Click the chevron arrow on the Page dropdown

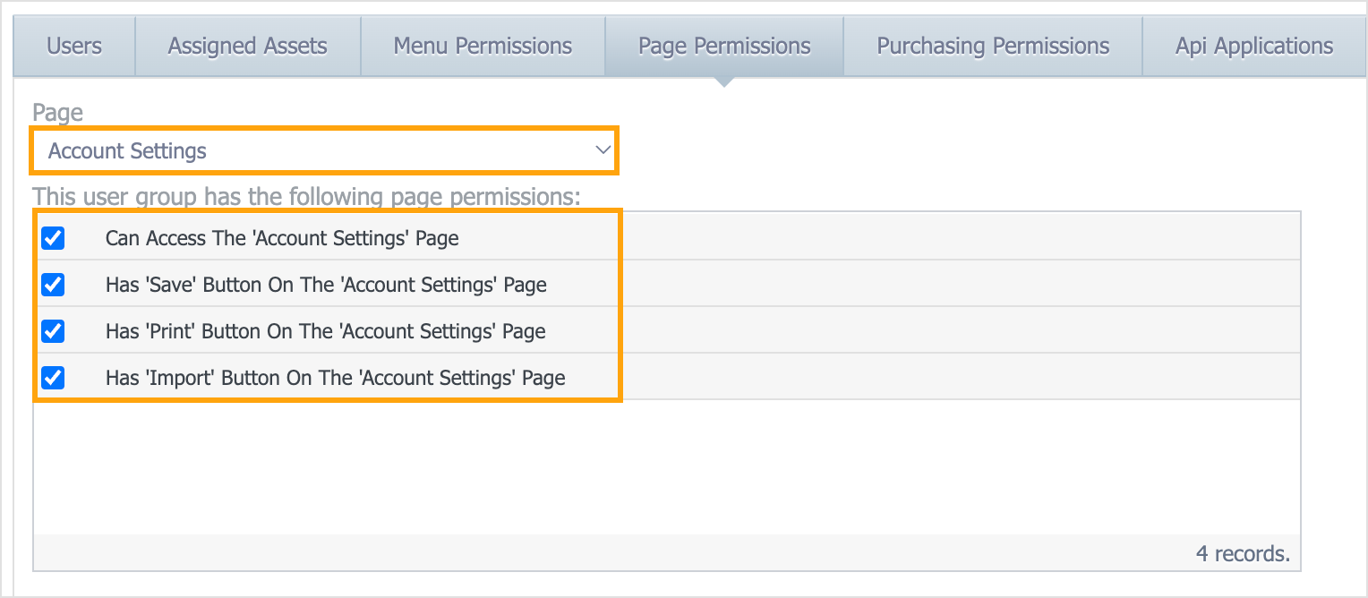coord(603,151)
